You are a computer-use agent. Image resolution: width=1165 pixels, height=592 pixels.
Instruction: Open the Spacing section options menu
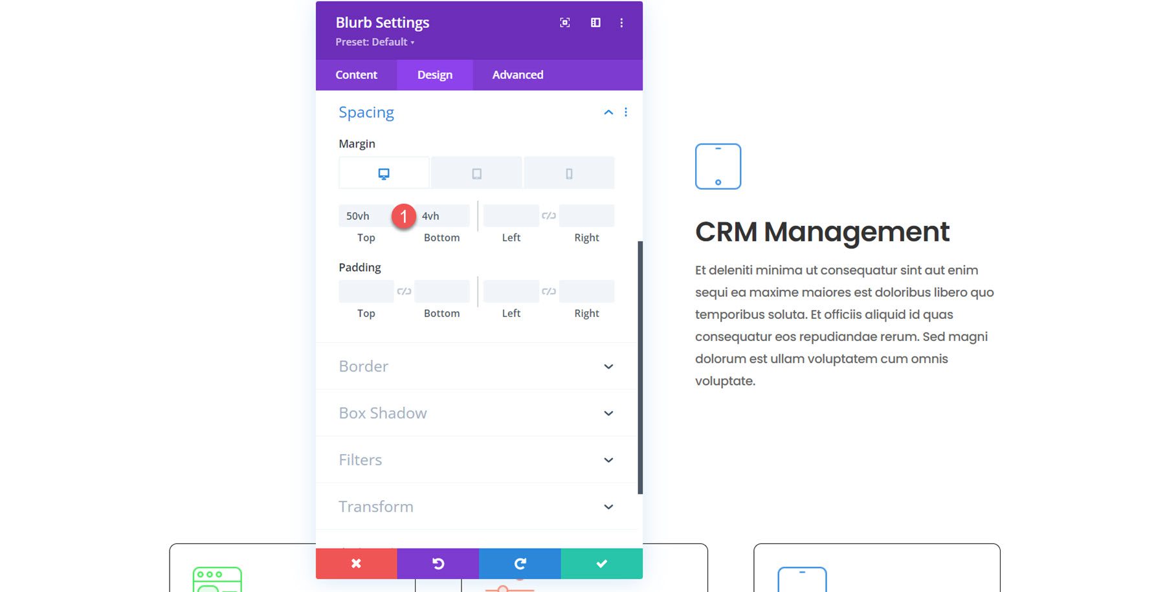pos(625,112)
